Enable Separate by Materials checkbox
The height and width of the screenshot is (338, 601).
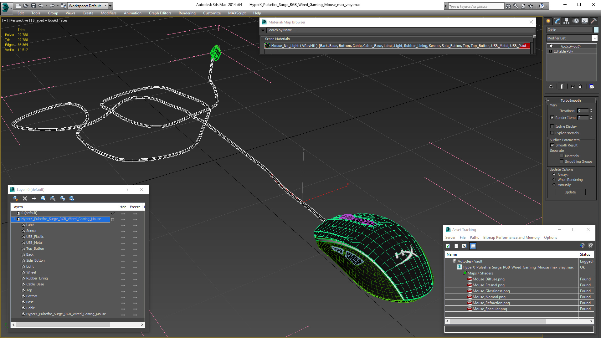point(562,156)
